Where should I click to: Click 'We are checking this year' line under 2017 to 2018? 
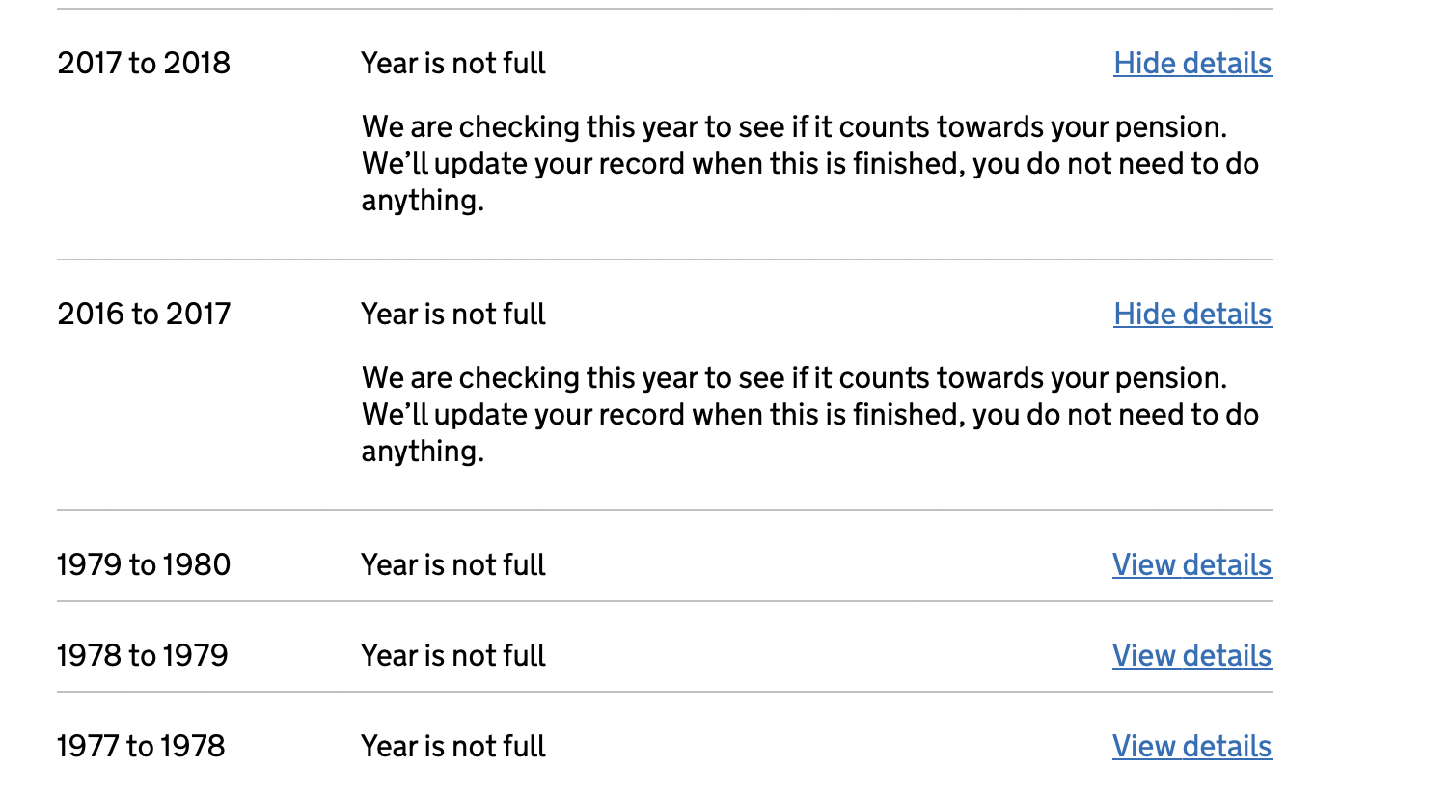pyautogui.click(x=794, y=127)
